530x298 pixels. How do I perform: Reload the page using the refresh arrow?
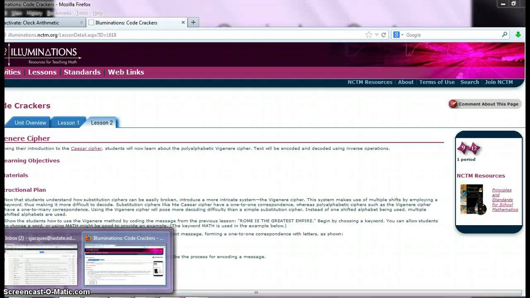tap(384, 35)
